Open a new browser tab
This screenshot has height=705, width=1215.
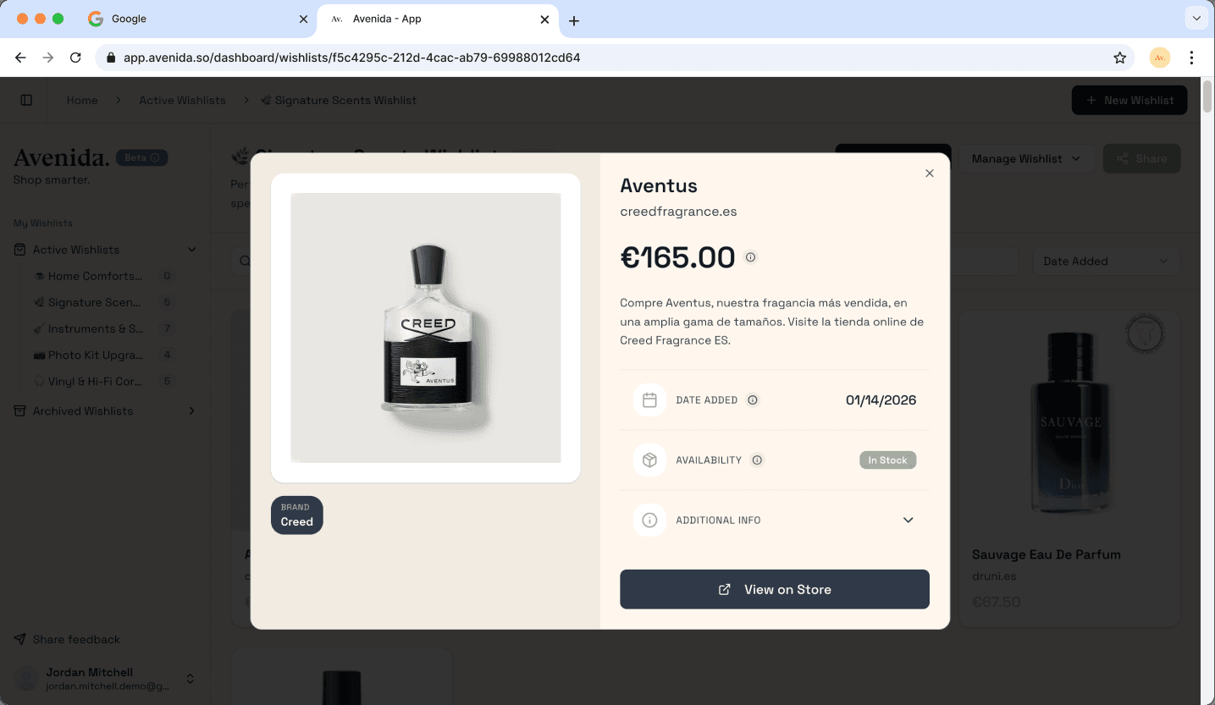pyautogui.click(x=574, y=20)
